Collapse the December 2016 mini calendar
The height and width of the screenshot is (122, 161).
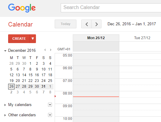coord(5,51)
